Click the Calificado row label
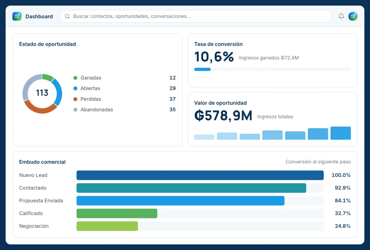 pos(31,213)
